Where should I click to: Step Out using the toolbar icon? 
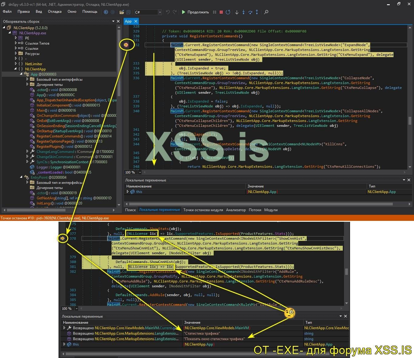(x=257, y=12)
